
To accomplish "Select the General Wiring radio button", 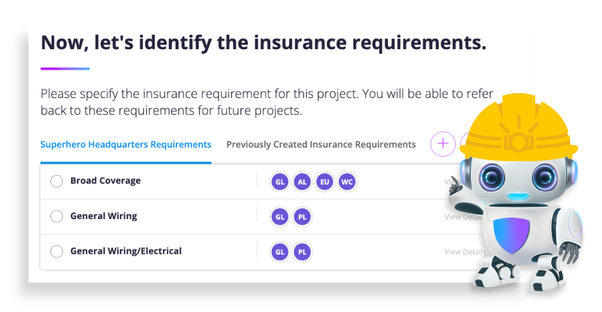I will click(x=57, y=217).
